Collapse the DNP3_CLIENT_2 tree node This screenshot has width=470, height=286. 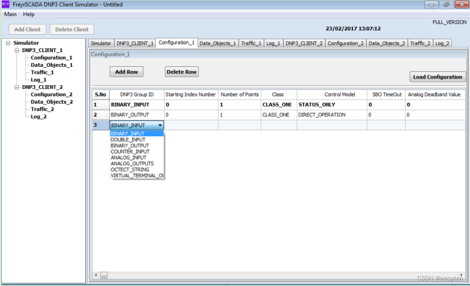coord(17,87)
